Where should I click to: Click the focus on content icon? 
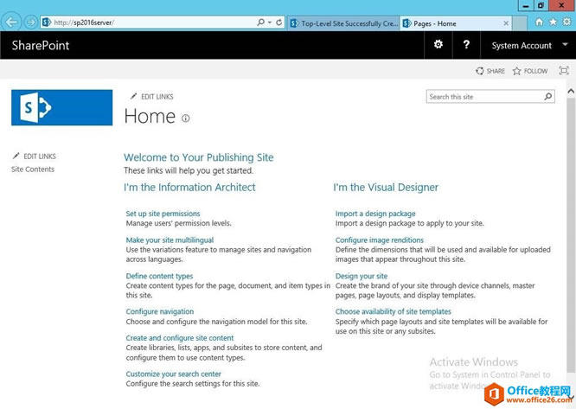click(x=564, y=71)
